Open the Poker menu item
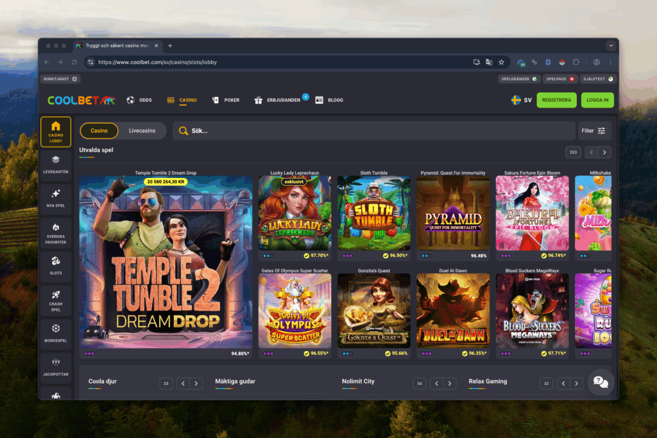657x438 pixels. click(226, 101)
